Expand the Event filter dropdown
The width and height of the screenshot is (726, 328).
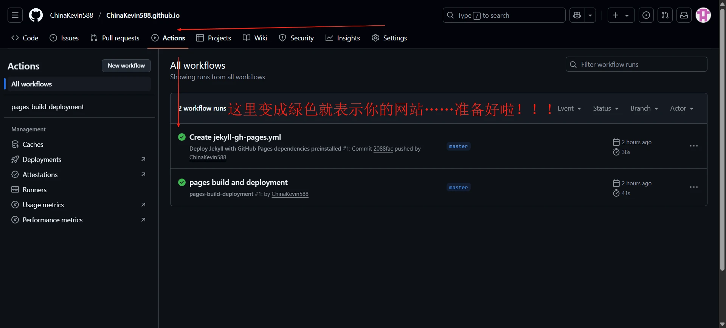tap(569, 108)
